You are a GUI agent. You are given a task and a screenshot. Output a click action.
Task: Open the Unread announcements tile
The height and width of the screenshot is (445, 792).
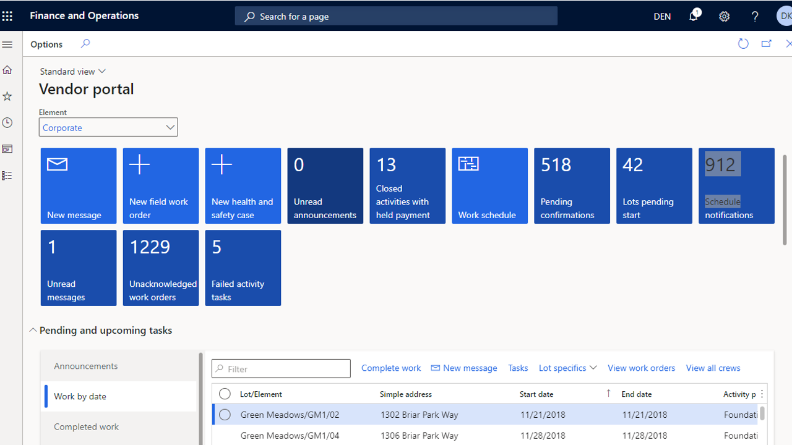[x=325, y=186]
